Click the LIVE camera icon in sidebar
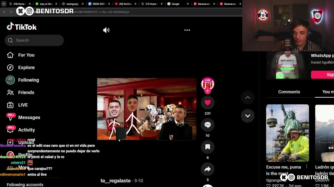This screenshot has width=334, height=187. pyautogui.click(x=10, y=105)
